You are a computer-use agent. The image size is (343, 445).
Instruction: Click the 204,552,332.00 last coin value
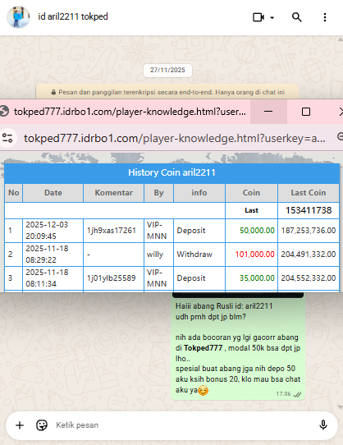309,278
